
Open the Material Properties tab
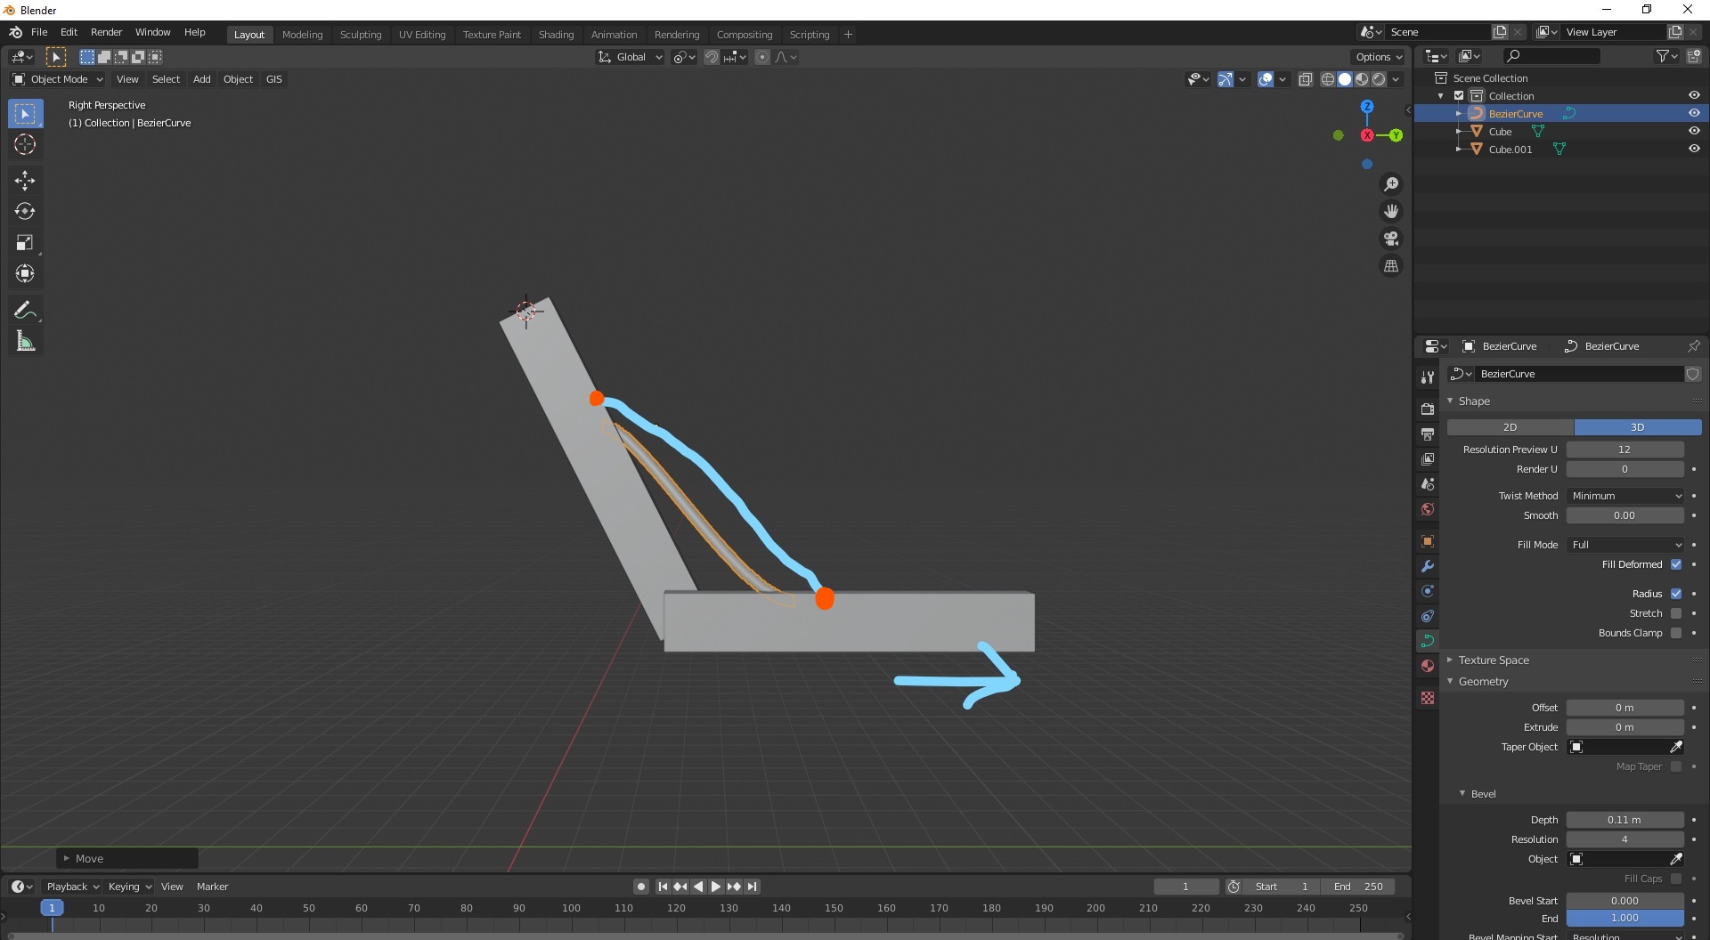(1428, 666)
